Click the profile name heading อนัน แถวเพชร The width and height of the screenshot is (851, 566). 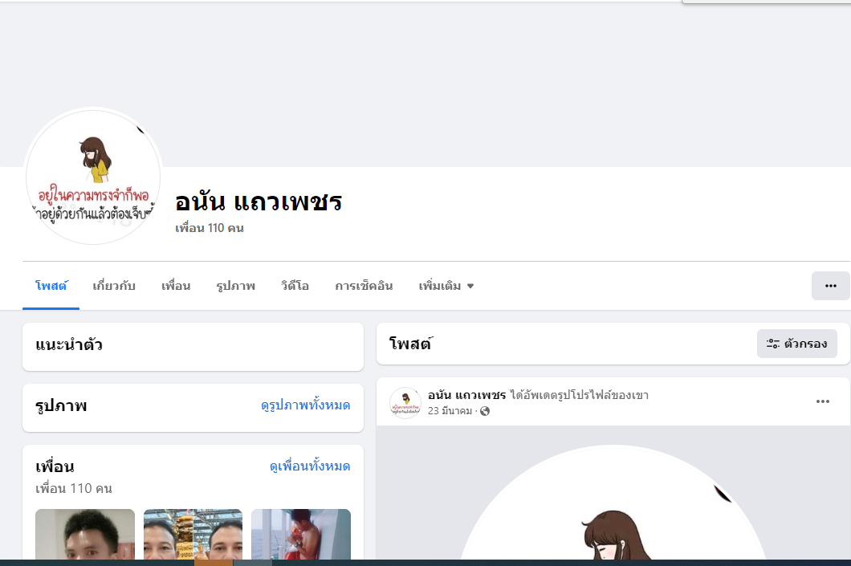259,202
